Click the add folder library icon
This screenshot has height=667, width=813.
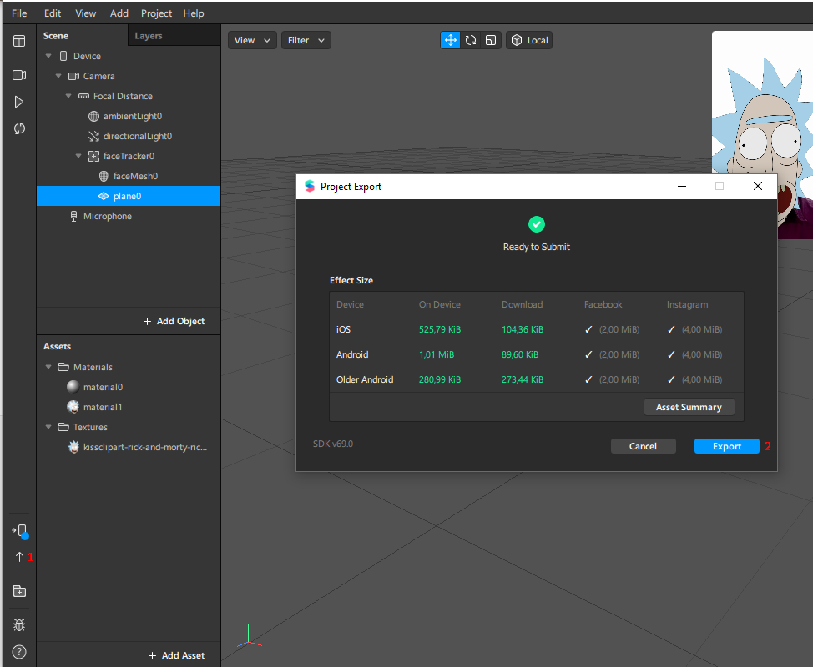[19, 591]
